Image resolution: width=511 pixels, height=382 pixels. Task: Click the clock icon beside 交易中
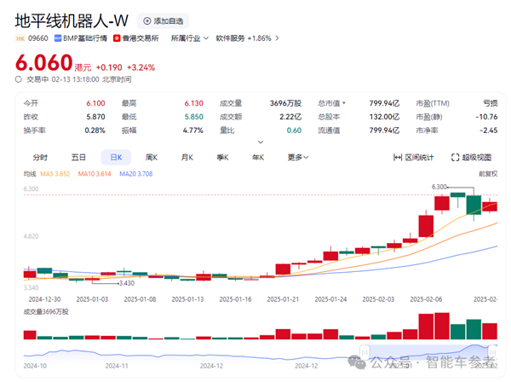tap(19, 78)
